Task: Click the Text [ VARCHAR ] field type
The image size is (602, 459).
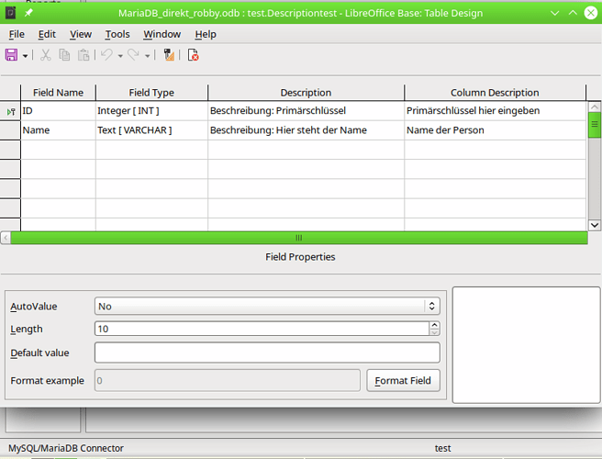Action: point(151,130)
